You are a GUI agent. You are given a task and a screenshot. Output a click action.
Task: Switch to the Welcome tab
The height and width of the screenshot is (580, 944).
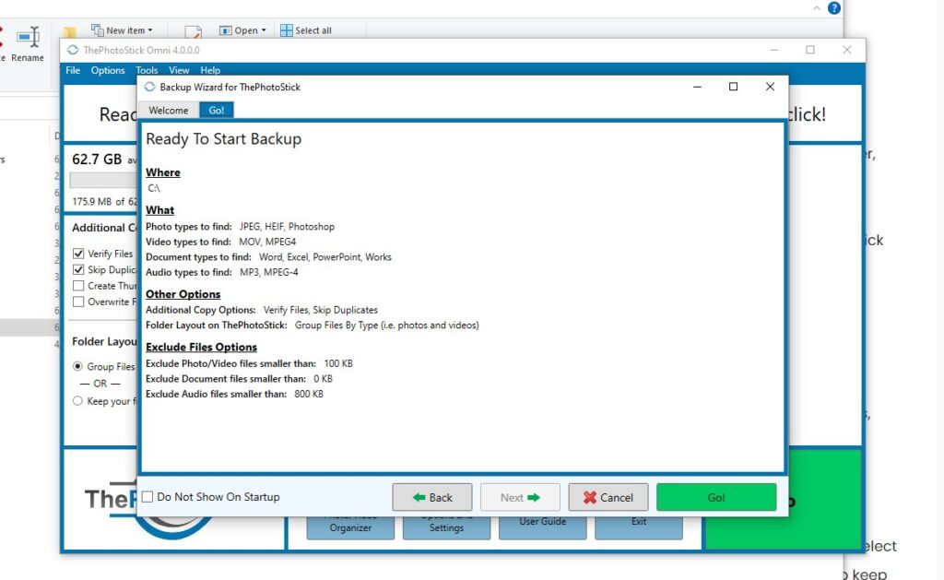(169, 111)
